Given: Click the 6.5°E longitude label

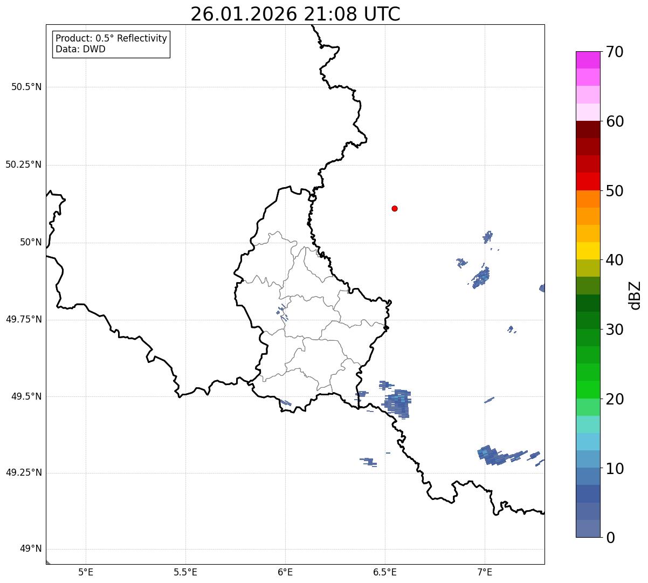Looking at the screenshot, I should click(x=385, y=573).
